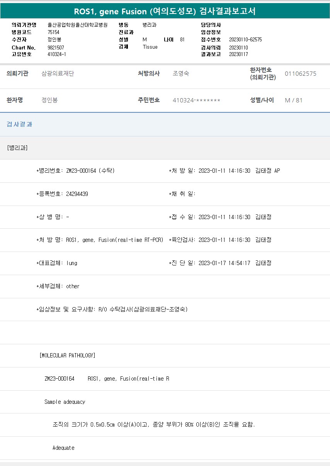Click the [병리과] section label
Screen dimensions: 330x466
point(17,148)
